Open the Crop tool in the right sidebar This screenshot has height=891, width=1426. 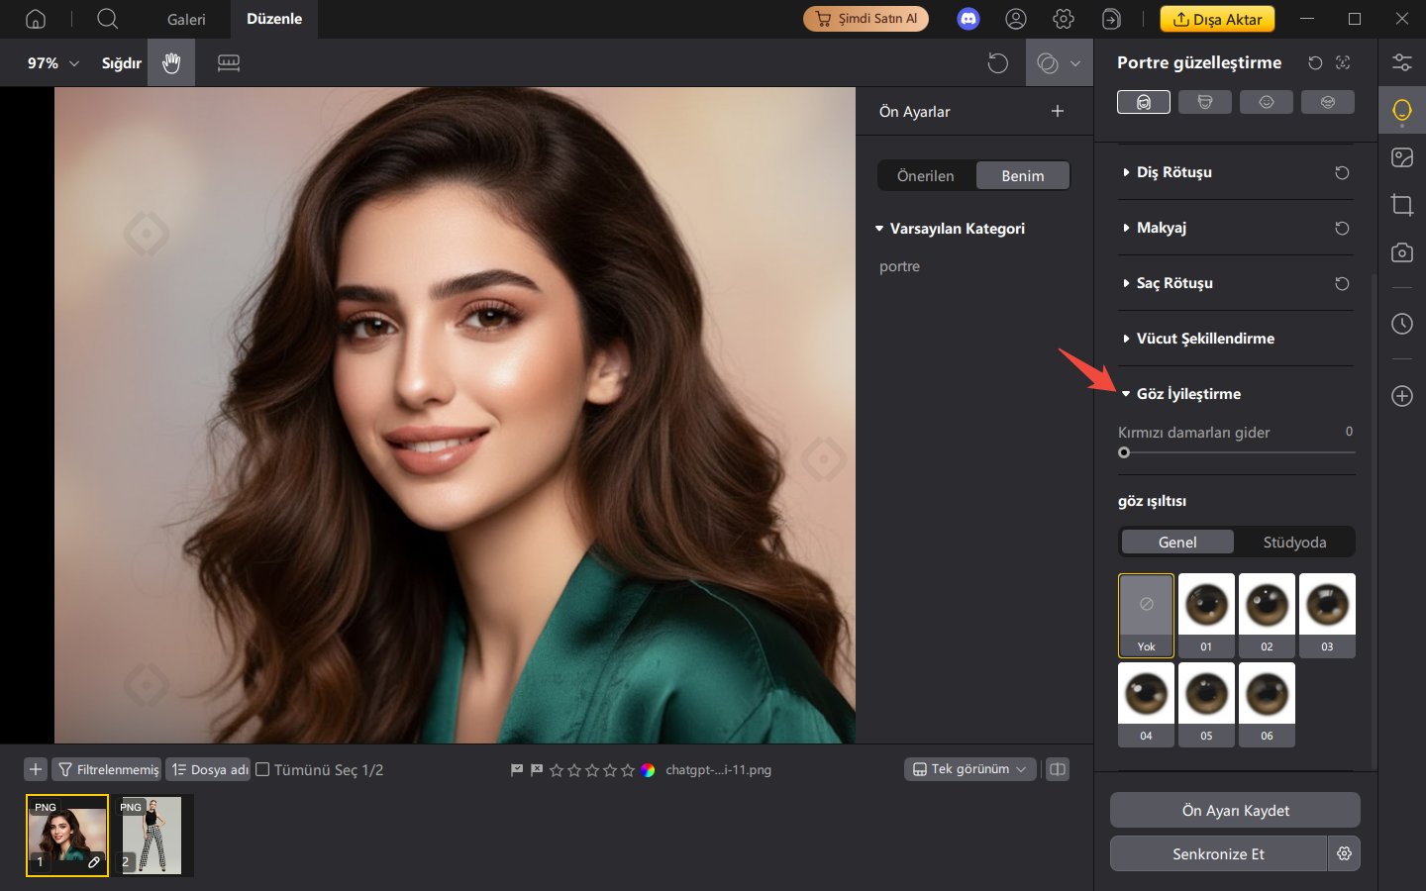(x=1401, y=205)
